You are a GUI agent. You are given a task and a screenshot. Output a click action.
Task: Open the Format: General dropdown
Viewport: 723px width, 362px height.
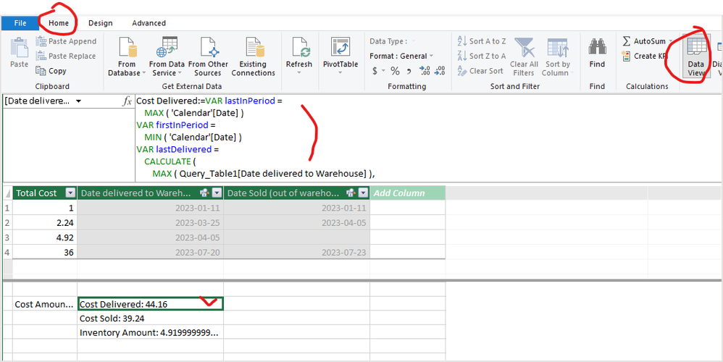401,56
